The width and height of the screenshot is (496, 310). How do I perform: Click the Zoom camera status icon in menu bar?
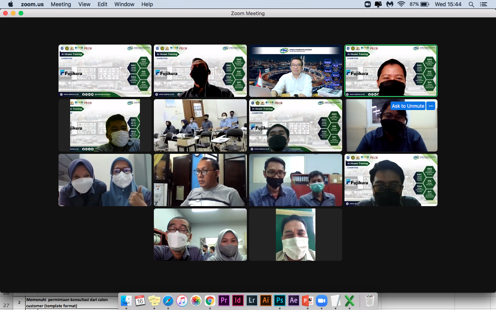(368, 4)
